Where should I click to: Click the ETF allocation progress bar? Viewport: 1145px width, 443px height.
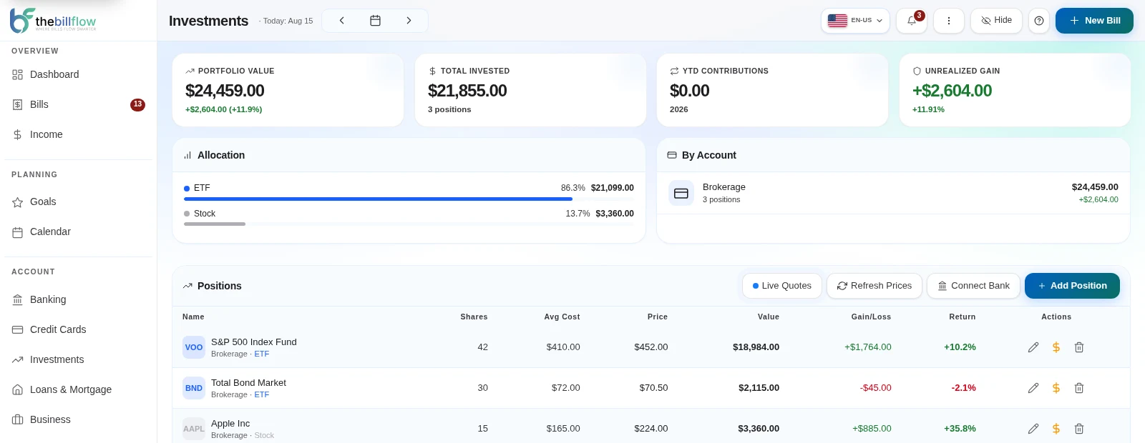pos(409,199)
